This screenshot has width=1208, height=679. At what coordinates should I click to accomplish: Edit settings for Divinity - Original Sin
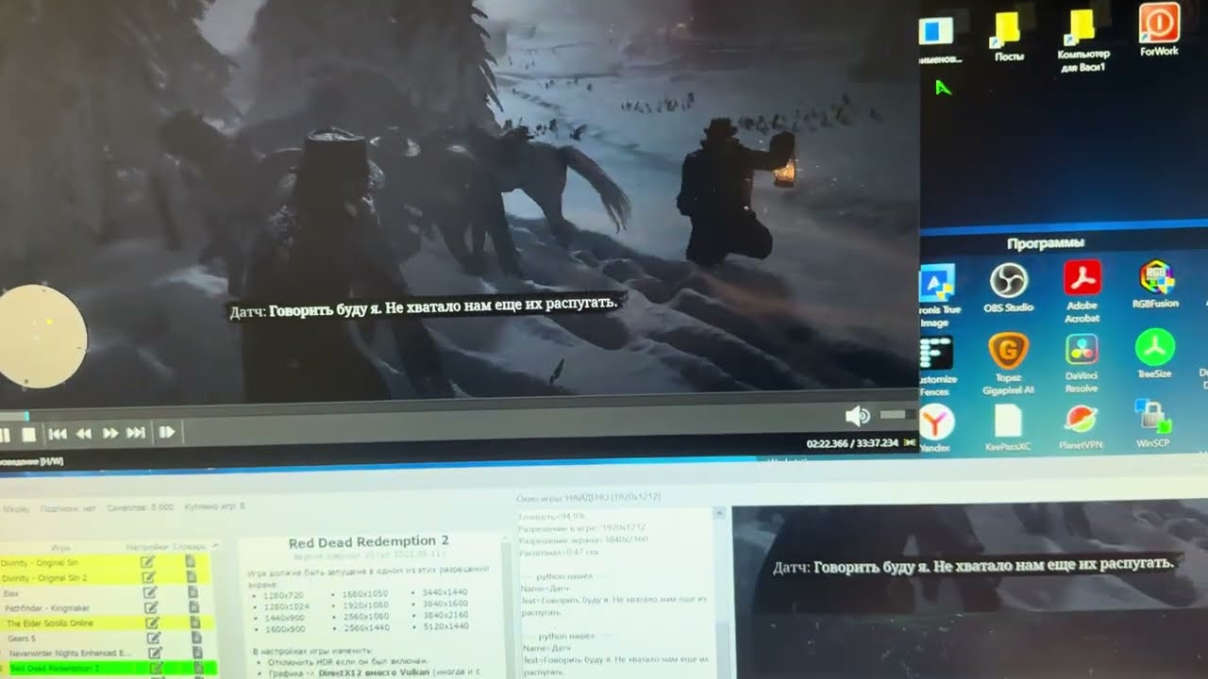(147, 562)
